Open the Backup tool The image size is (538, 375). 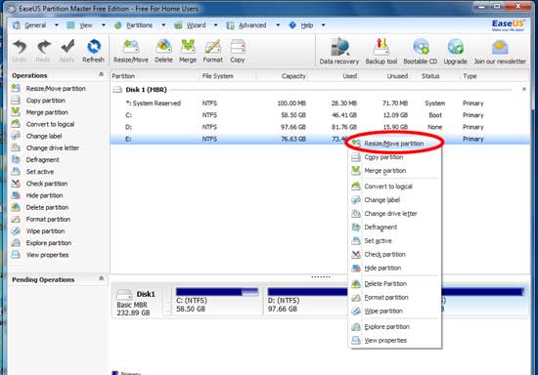coord(381,52)
